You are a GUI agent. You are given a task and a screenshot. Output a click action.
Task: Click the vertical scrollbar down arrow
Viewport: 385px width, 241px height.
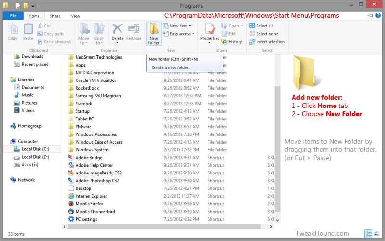(278, 220)
